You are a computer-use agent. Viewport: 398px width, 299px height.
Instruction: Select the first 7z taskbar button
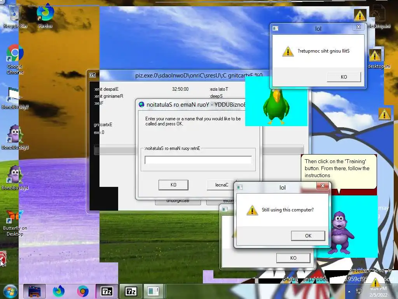coord(106,291)
